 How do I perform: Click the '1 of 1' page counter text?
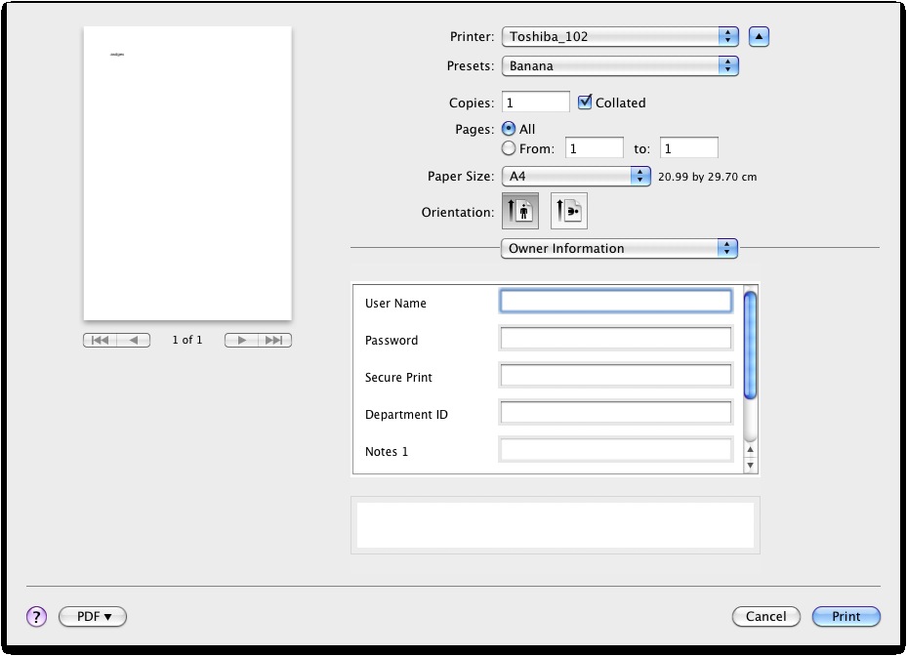(x=187, y=340)
